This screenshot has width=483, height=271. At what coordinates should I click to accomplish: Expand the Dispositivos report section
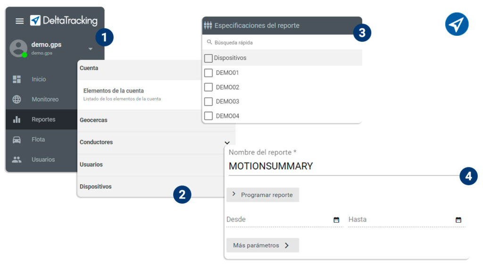pos(151,186)
